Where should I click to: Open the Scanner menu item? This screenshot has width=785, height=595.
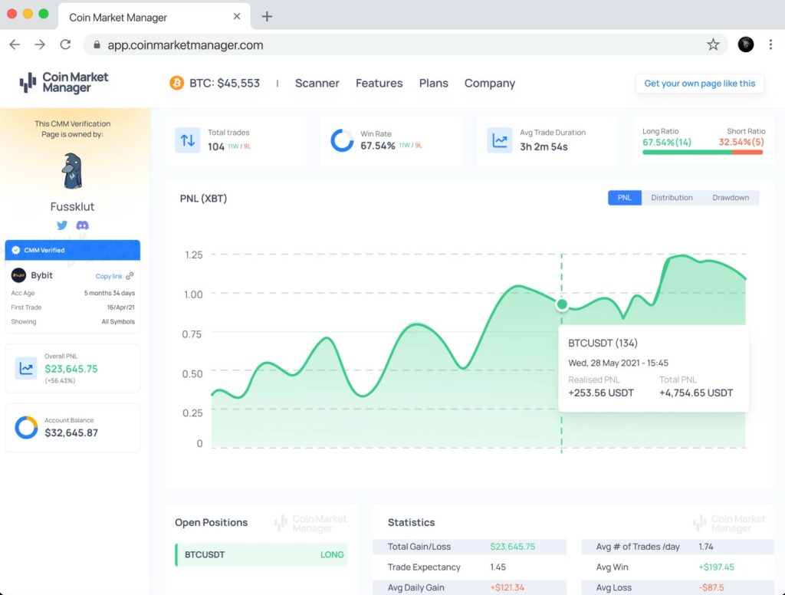(317, 83)
